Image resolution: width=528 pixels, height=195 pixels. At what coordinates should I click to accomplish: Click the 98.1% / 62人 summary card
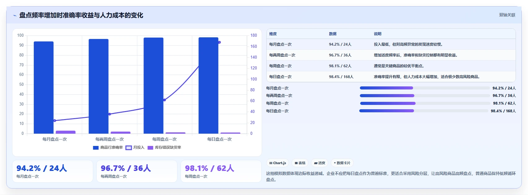221,171
